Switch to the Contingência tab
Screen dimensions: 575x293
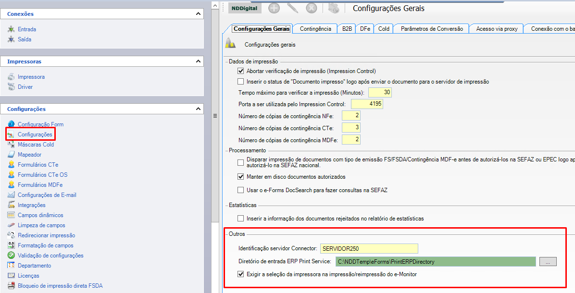pos(315,29)
